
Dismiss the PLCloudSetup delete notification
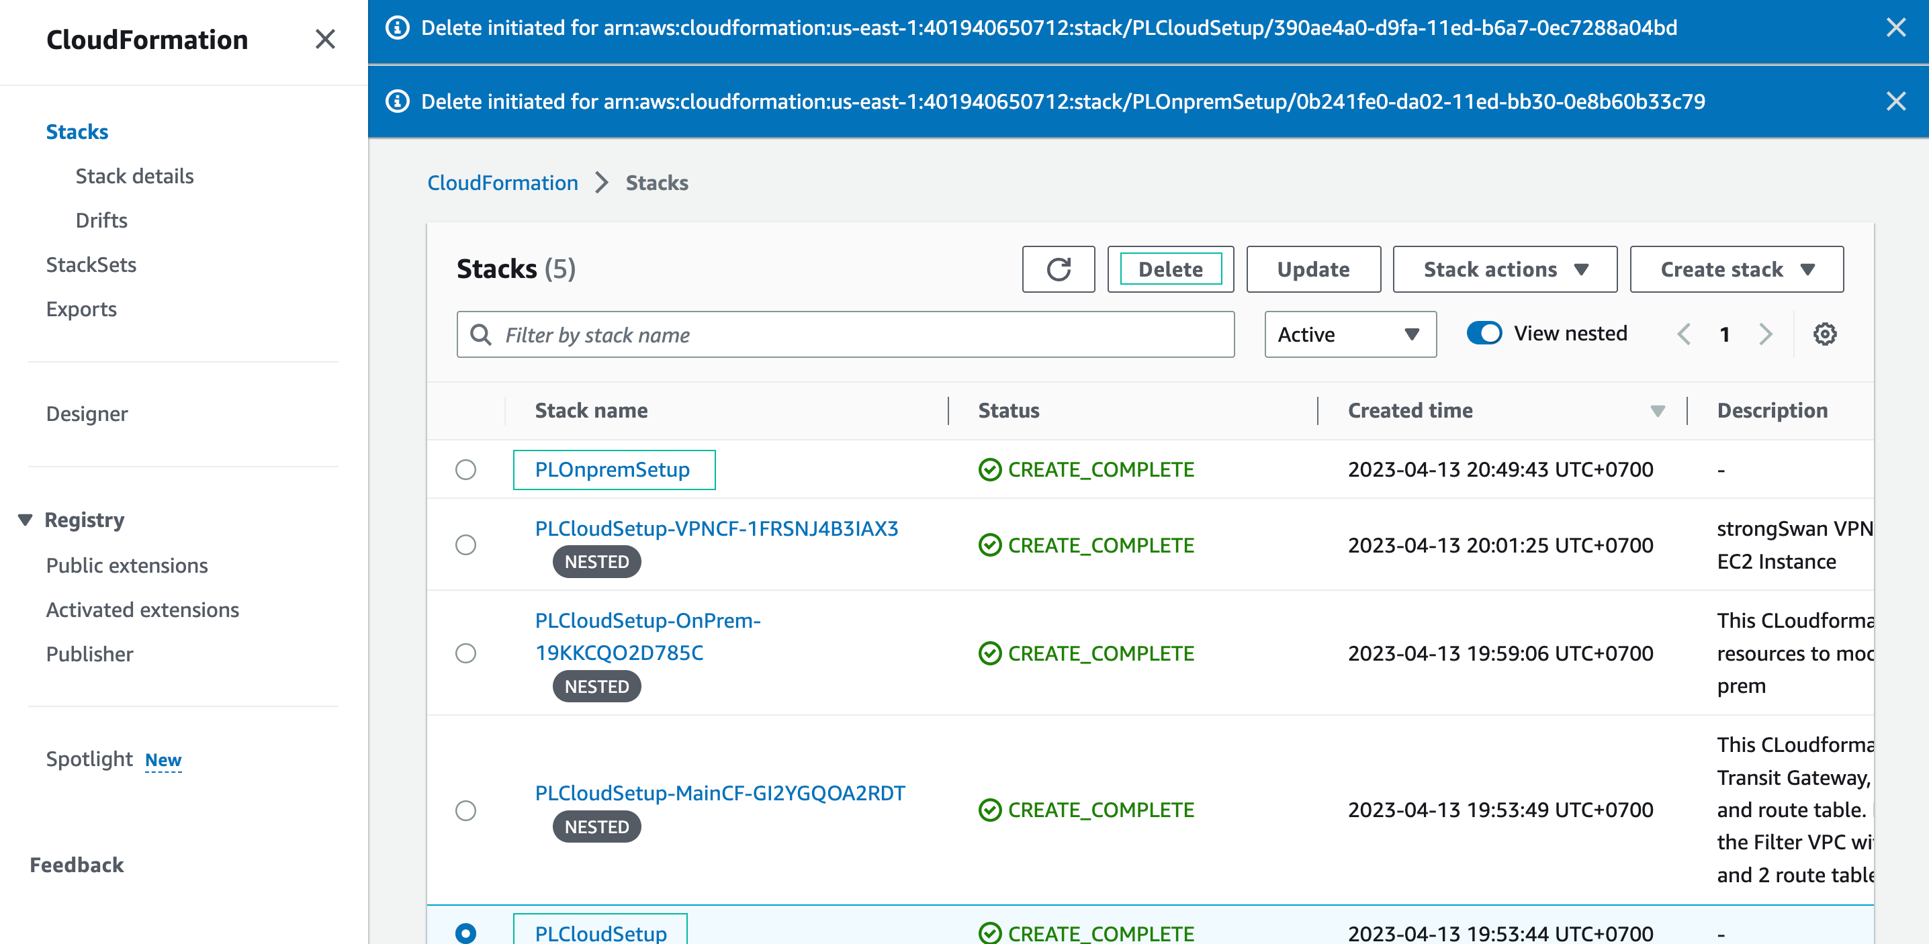pos(1895,28)
